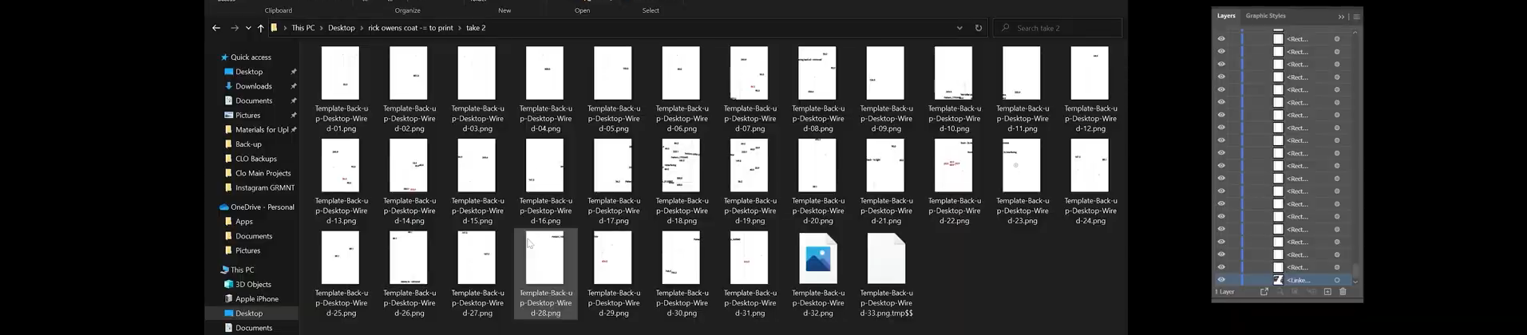The height and width of the screenshot is (335, 1527).
Task: Create a new layer in Layers panel
Action: [1327, 292]
